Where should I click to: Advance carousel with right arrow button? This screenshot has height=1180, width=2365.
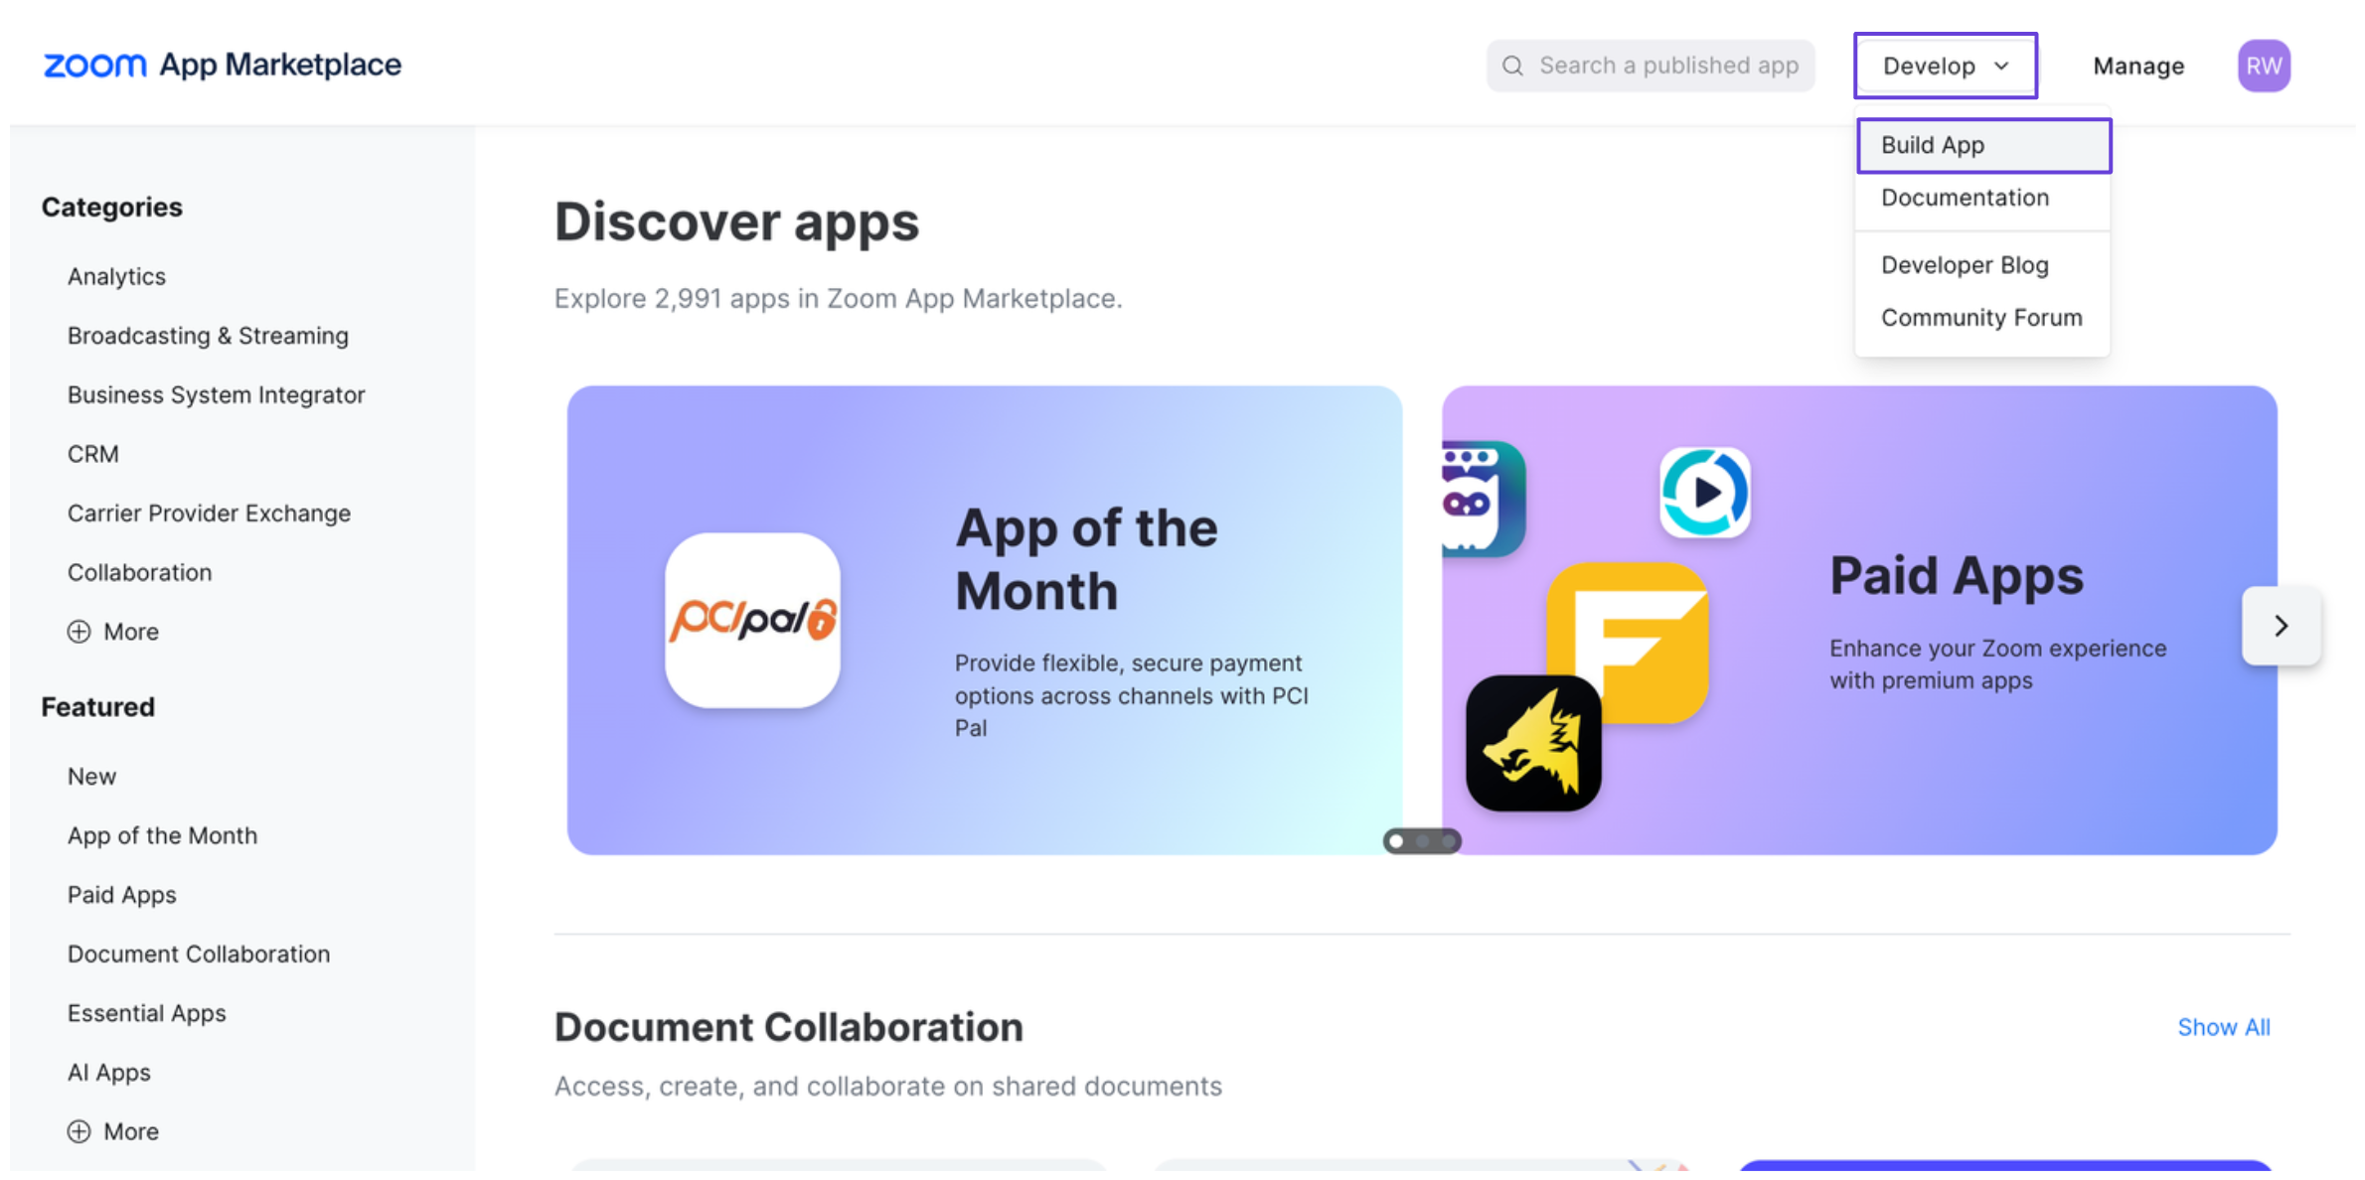point(2281,626)
